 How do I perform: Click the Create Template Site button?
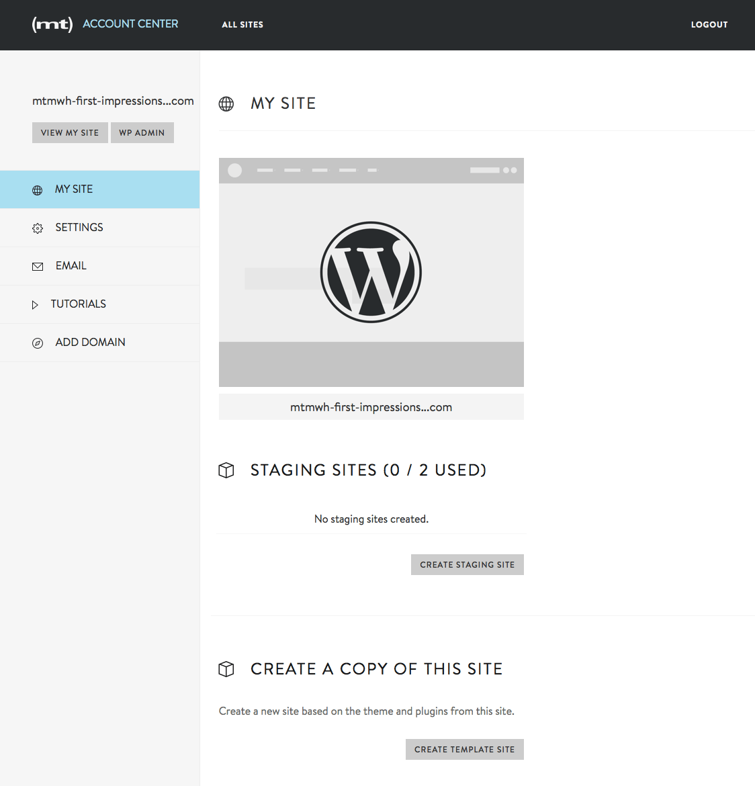coord(465,750)
